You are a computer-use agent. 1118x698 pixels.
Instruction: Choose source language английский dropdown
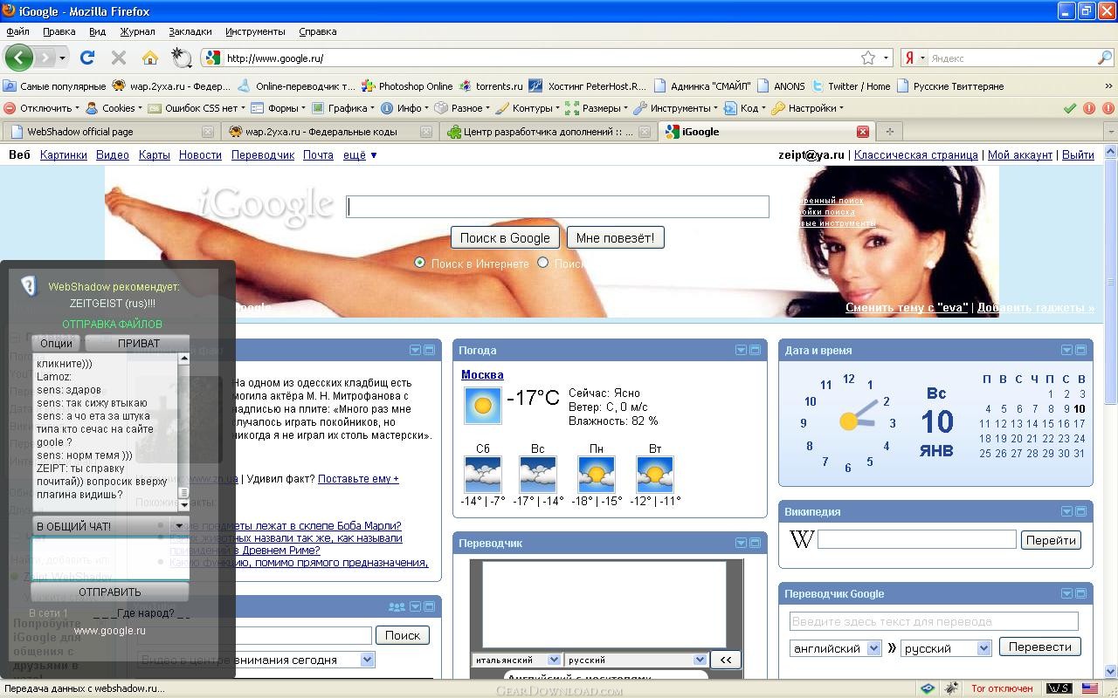(837, 648)
